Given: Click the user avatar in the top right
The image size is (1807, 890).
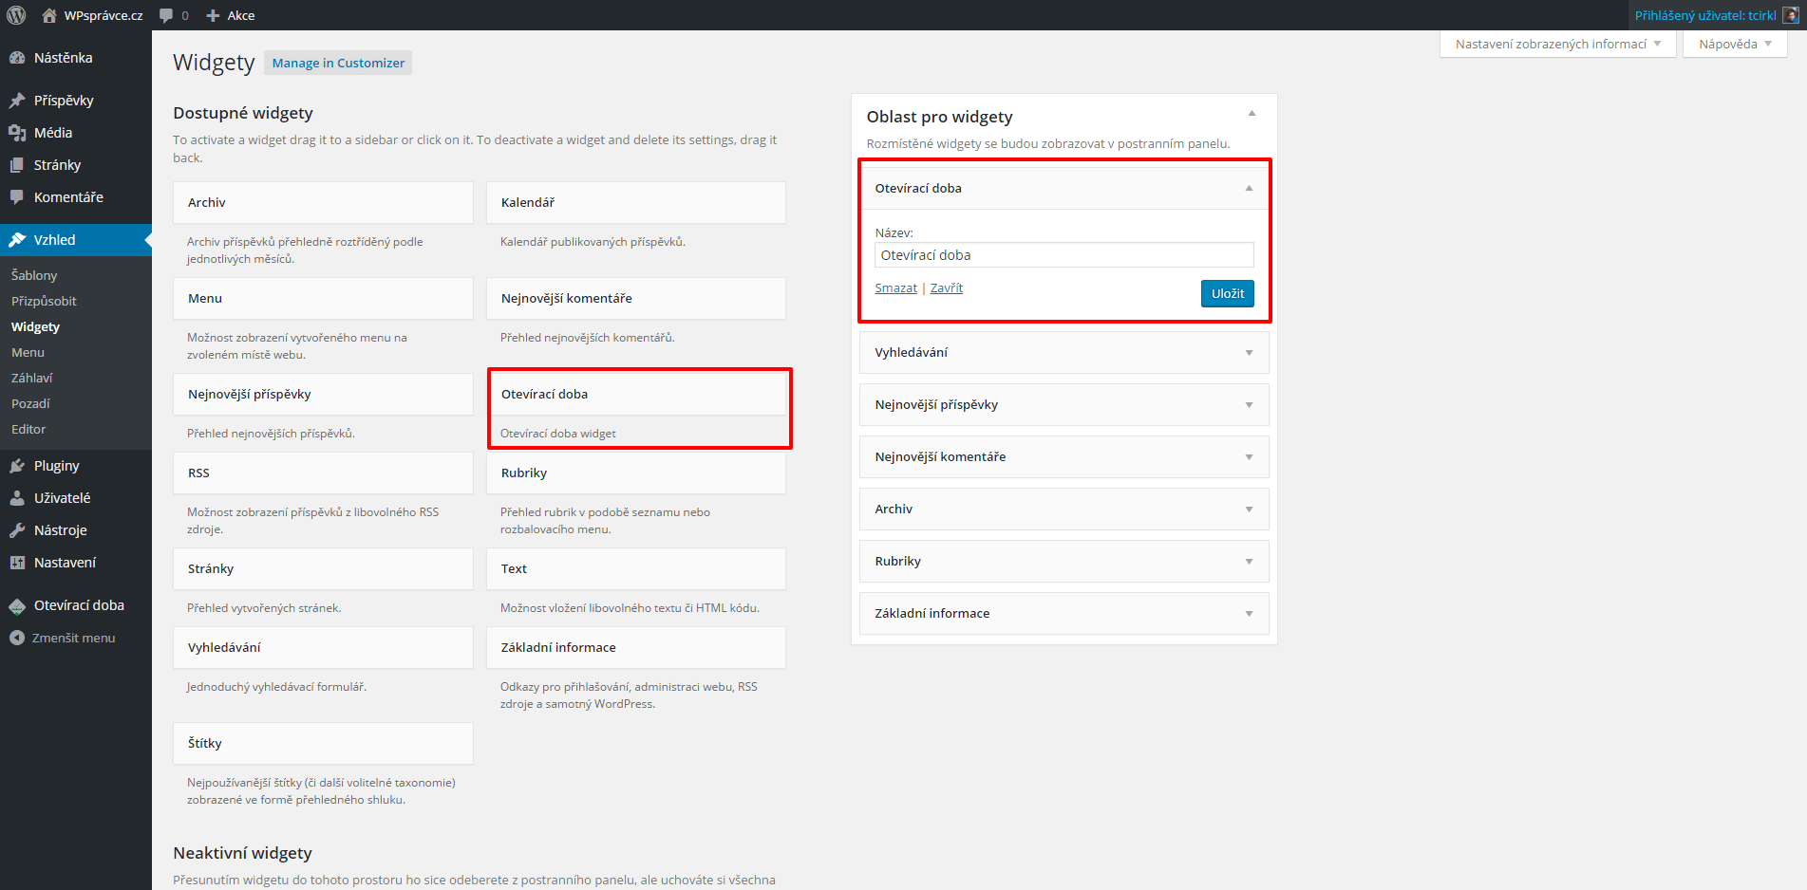Looking at the screenshot, I should pos(1790,15).
